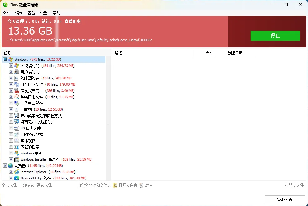The width and height of the screenshot is (308, 206).
Task: Click 自定义文件和文件夹
Action: [94, 185]
